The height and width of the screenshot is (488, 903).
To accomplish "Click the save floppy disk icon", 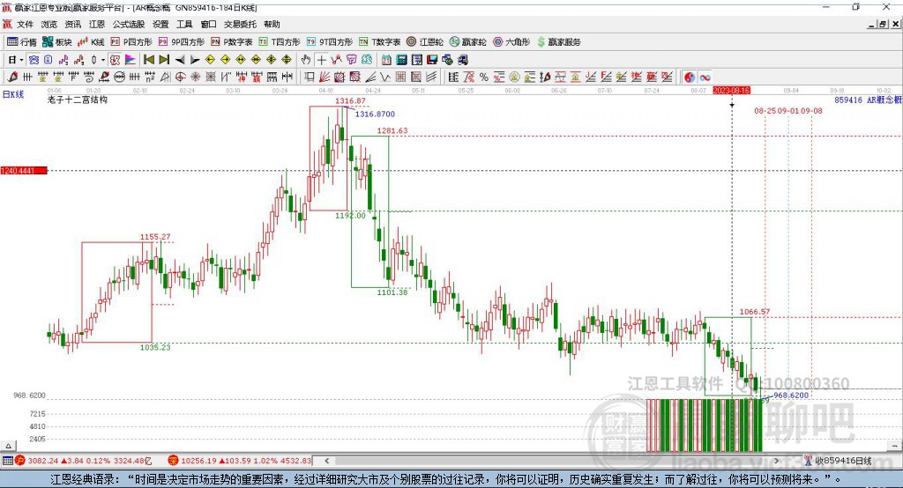I will (x=432, y=60).
